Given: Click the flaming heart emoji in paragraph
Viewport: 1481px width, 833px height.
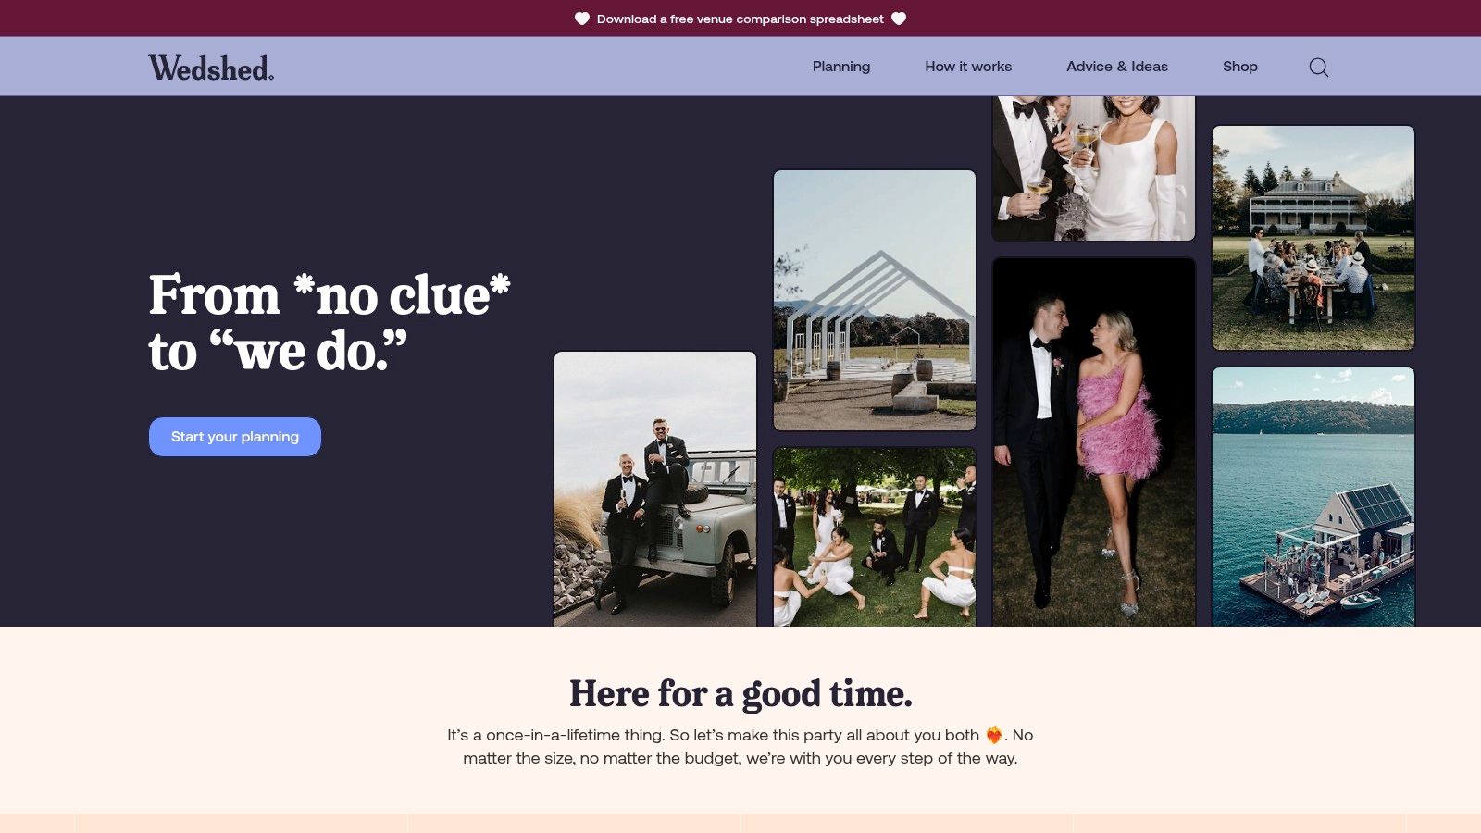Looking at the screenshot, I should coord(993,735).
